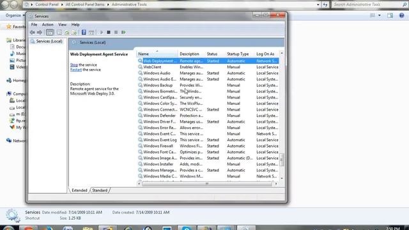Select the WebClient service row
The height and width of the screenshot is (230, 409).
[208, 67]
